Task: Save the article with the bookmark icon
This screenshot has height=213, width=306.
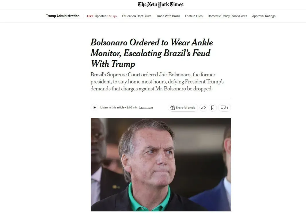Action: (x=213, y=107)
